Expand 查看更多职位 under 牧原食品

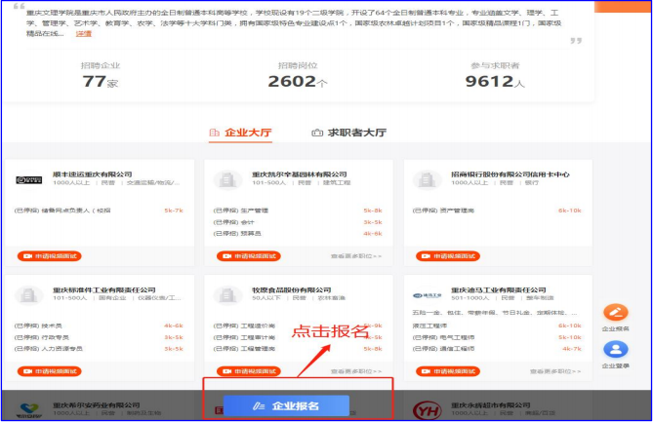click(x=355, y=371)
